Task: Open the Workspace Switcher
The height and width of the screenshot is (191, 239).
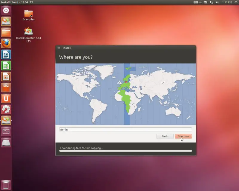Action: click(6, 131)
